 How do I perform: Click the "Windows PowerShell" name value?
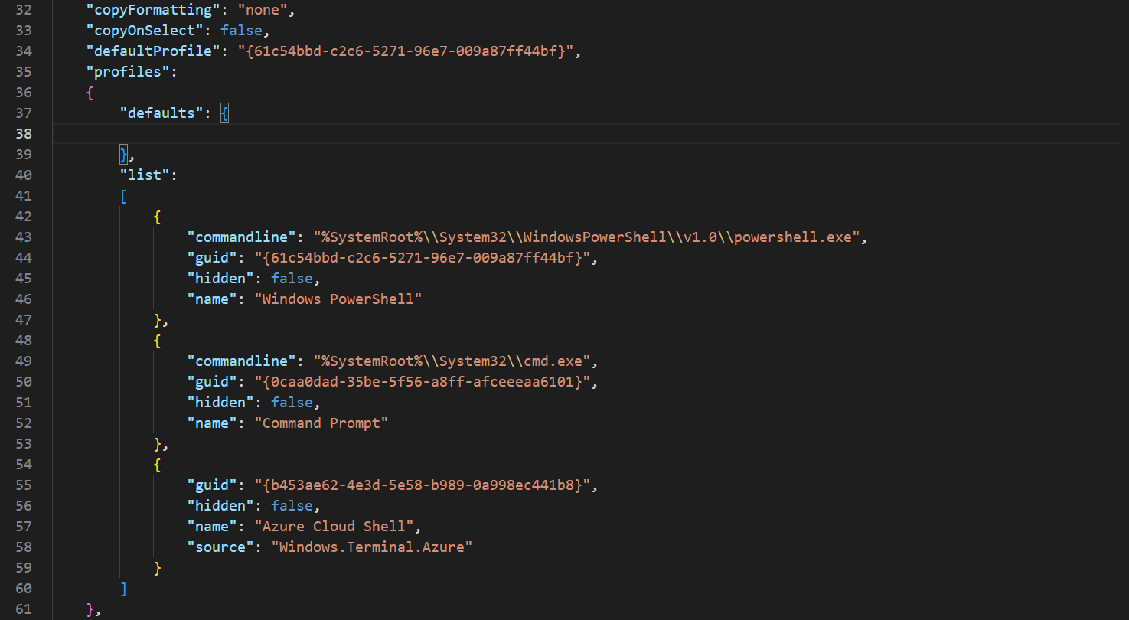click(338, 300)
